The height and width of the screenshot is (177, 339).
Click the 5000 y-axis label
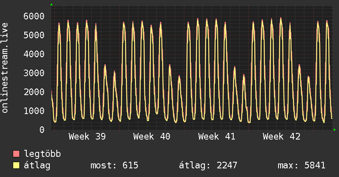[34, 35]
